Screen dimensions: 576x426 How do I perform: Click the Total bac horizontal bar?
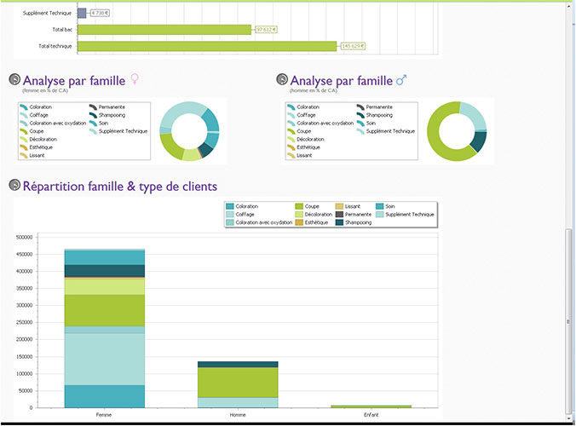tap(164, 30)
